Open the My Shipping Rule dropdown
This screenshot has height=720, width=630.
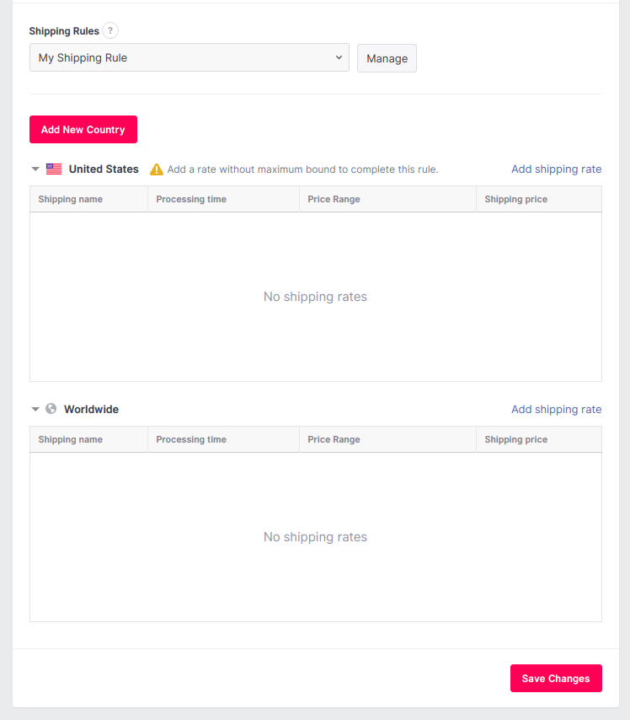pos(190,58)
